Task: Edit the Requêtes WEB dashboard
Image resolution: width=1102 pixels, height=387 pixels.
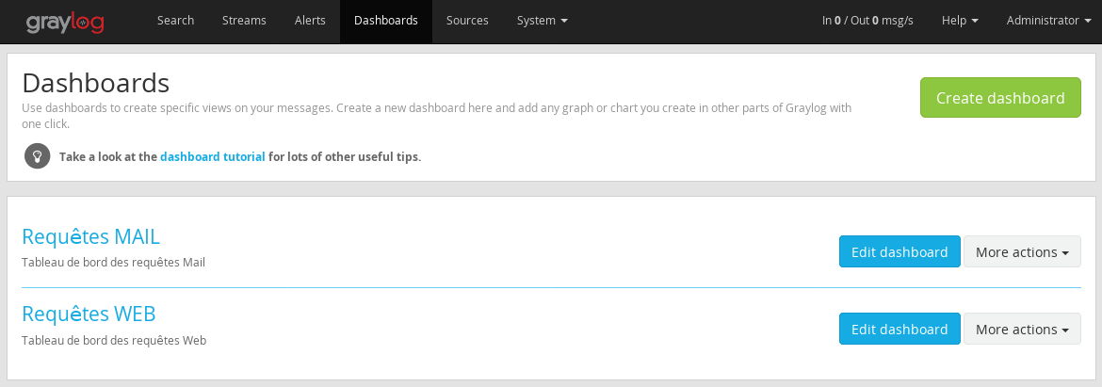Action: [899, 329]
